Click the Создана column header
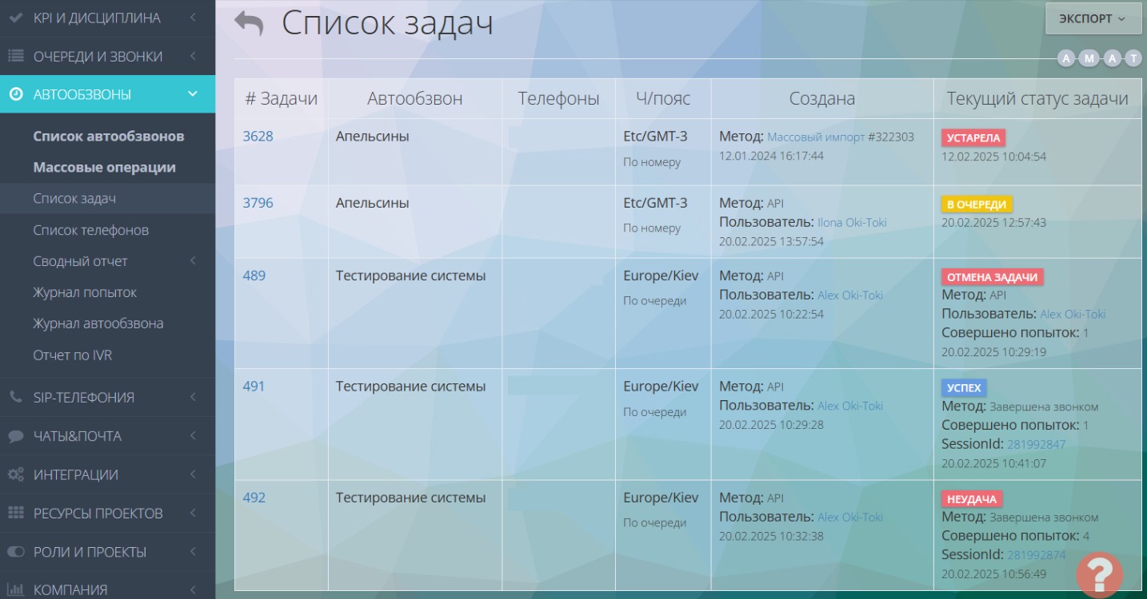The image size is (1147, 599). [x=822, y=99]
